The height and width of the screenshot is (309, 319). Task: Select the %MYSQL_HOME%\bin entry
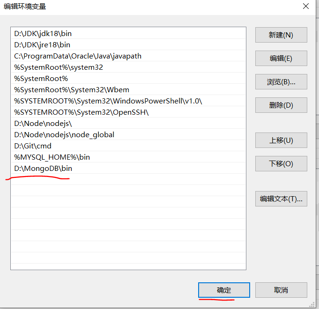(128, 157)
